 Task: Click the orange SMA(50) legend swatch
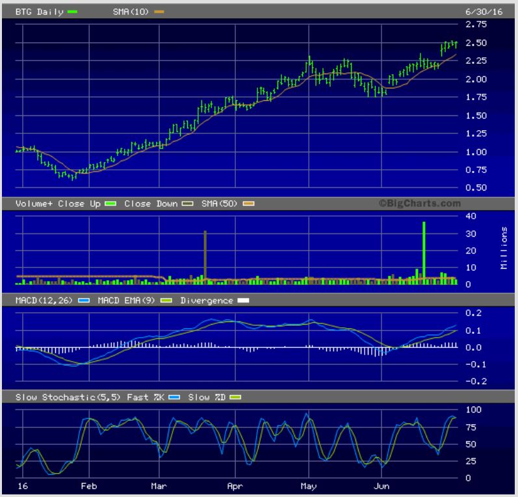click(x=248, y=204)
